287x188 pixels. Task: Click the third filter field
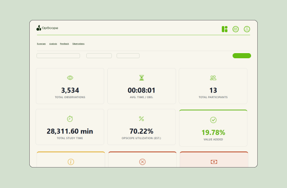(128, 56)
